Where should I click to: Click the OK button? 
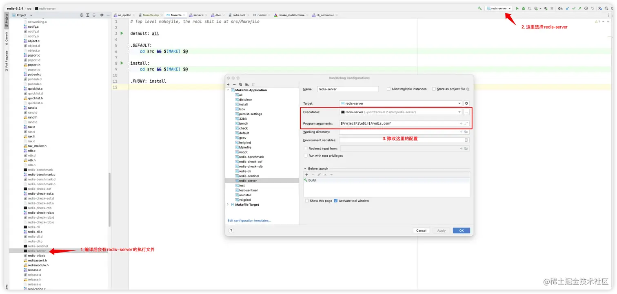(461, 230)
